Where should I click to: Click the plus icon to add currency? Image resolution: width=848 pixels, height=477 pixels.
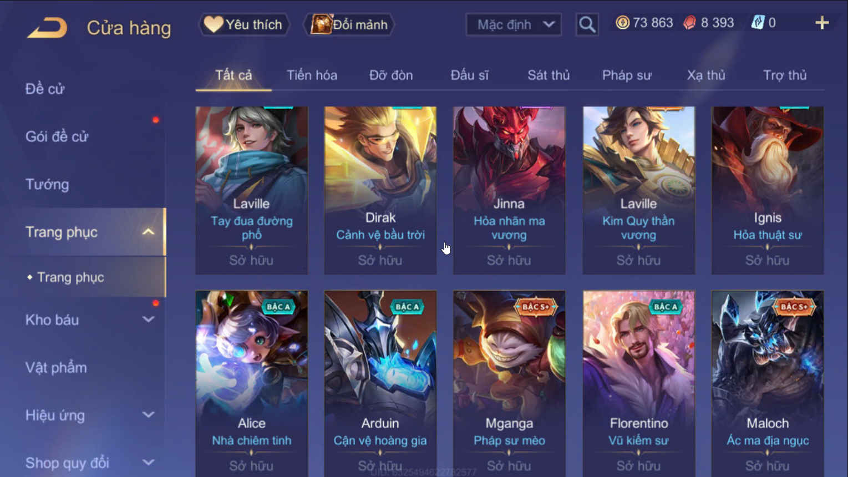[x=822, y=23]
